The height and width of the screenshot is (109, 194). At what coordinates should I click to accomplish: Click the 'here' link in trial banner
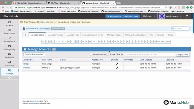click(45, 22)
